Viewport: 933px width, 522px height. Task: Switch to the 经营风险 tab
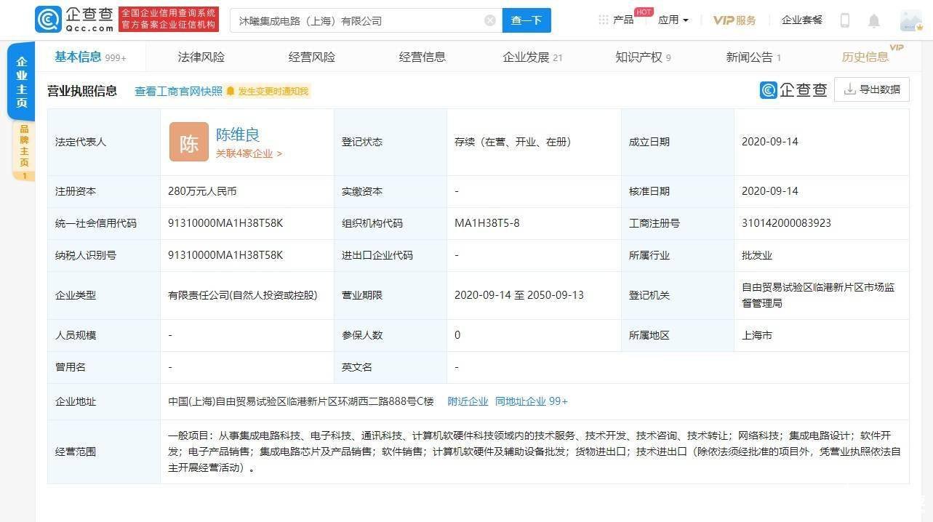click(312, 57)
